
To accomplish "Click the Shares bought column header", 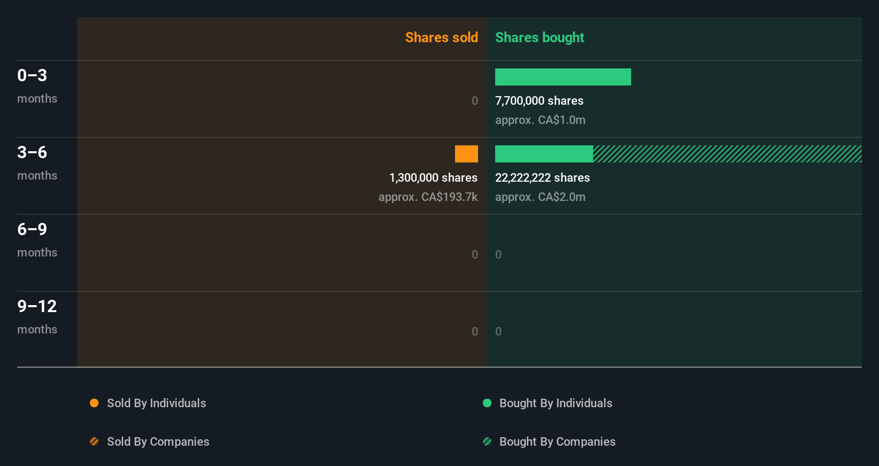I will point(540,37).
